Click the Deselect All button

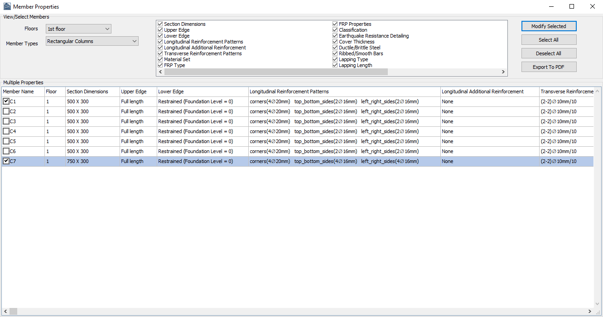(548, 53)
